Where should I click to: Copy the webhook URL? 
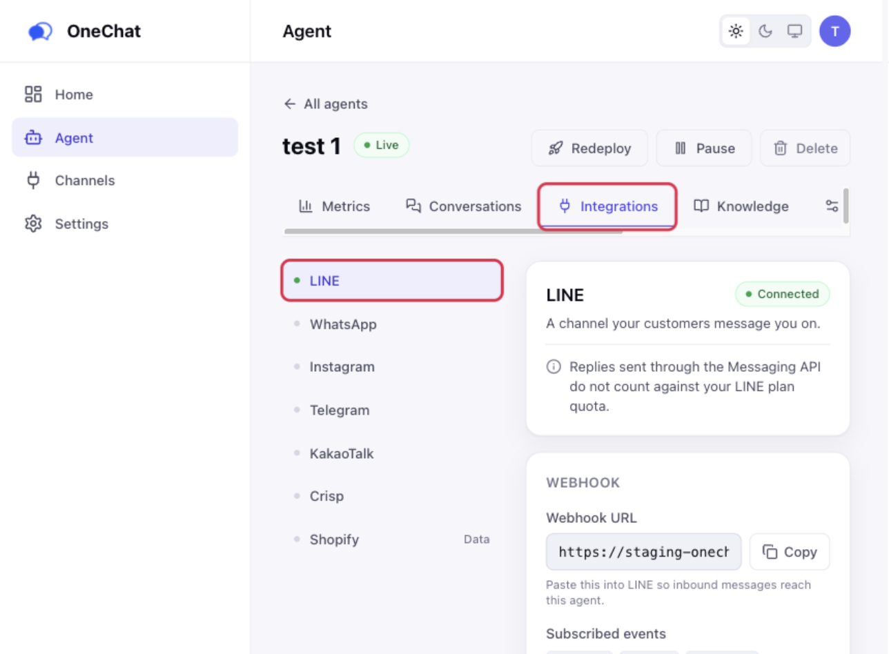pos(790,552)
